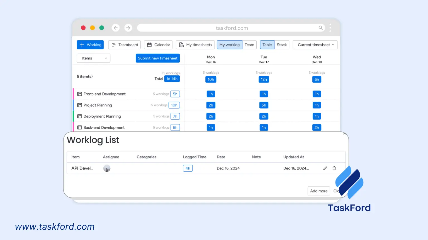The width and height of the screenshot is (428, 240).
Task: Click the Categories column header
Action: 147,157
